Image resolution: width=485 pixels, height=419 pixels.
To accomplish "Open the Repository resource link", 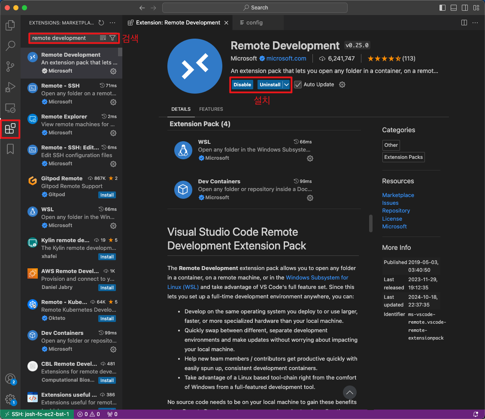I will tap(396, 211).
